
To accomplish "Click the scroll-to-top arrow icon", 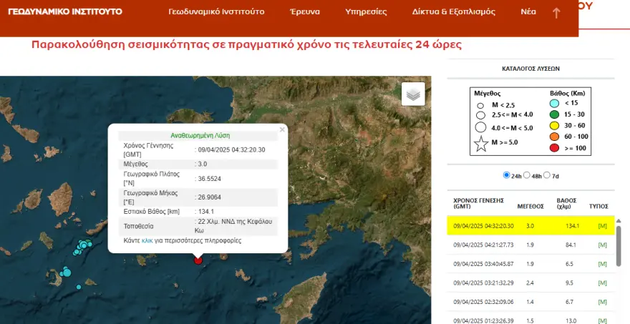I will click(556, 13).
